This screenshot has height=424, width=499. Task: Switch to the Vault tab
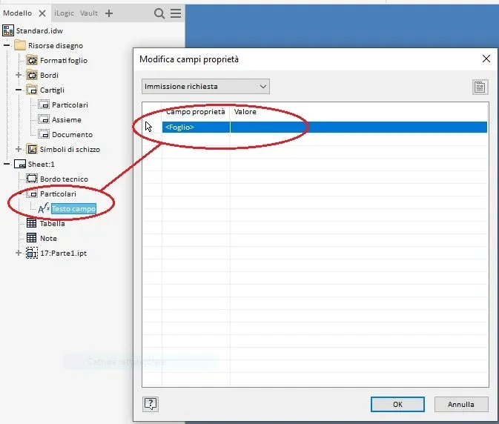[89, 13]
